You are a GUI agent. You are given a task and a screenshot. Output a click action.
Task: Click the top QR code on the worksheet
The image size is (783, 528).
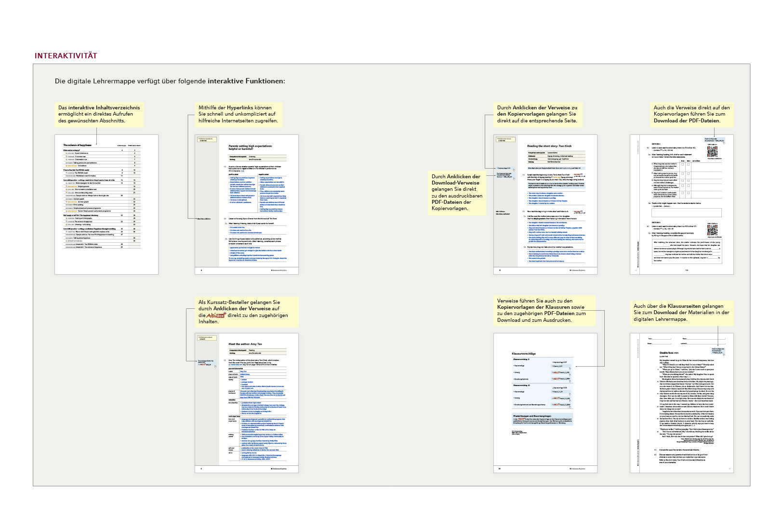click(x=712, y=152)
